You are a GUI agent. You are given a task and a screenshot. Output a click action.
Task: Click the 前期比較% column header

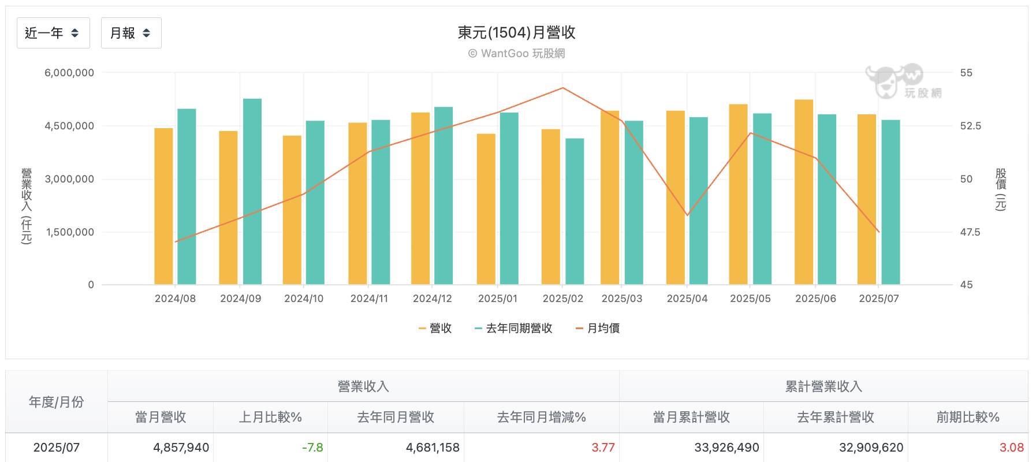pos(968,417)
